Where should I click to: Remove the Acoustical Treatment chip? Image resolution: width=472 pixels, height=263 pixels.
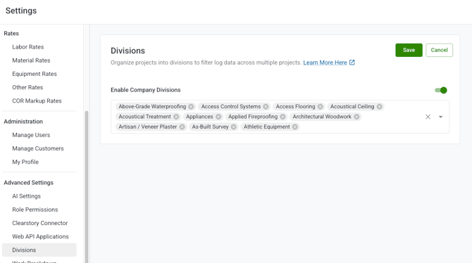pyautogui.click(x=176, y=117)
